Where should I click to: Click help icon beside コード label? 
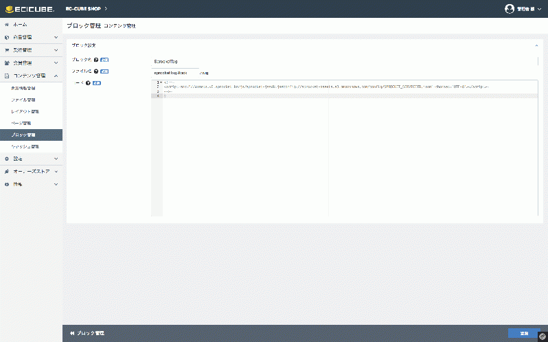tap(88, 83)
